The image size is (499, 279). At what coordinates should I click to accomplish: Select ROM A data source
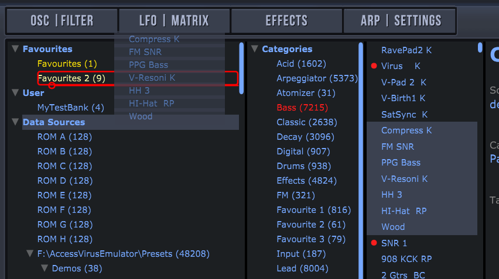[x=64, y=137]
